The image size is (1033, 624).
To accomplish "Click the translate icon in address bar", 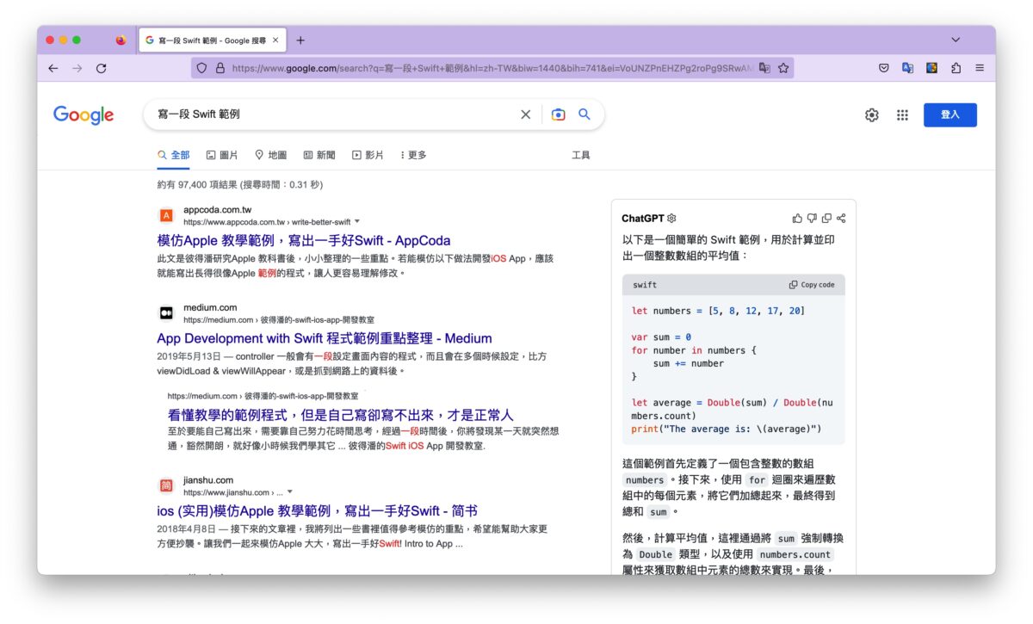I will pos(764,68).
